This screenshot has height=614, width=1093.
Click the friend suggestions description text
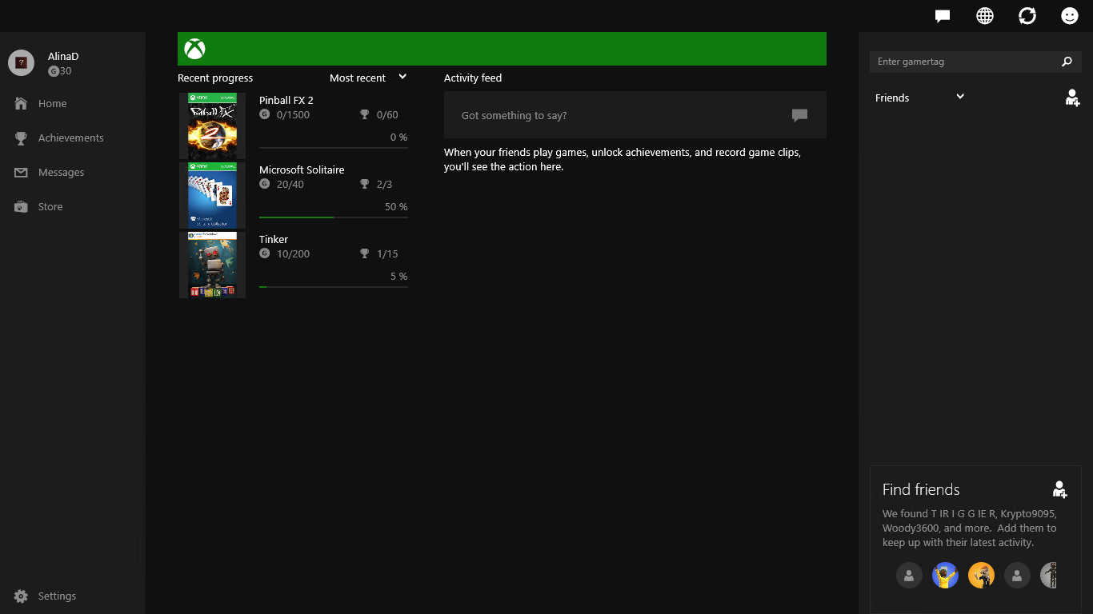coord(970,528)
